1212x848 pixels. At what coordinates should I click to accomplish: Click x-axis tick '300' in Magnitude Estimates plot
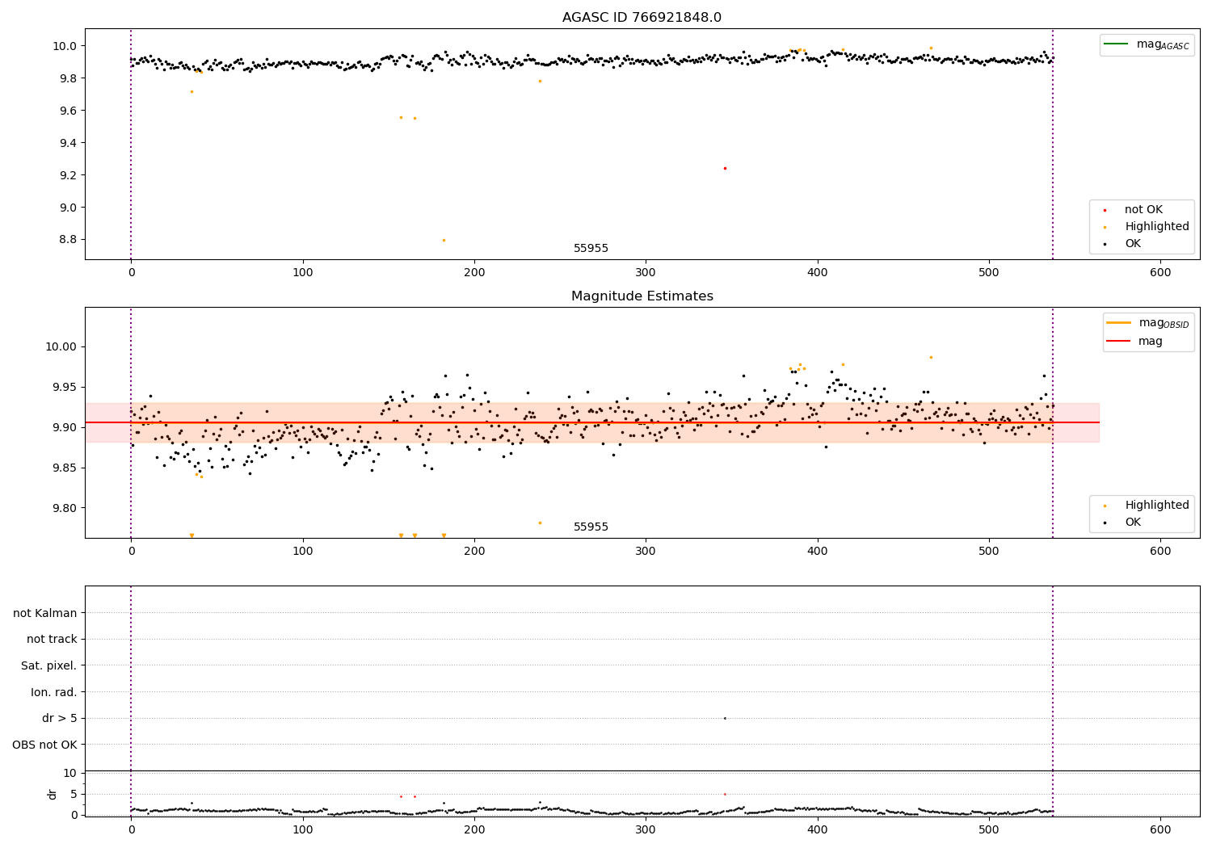(646, 552)
